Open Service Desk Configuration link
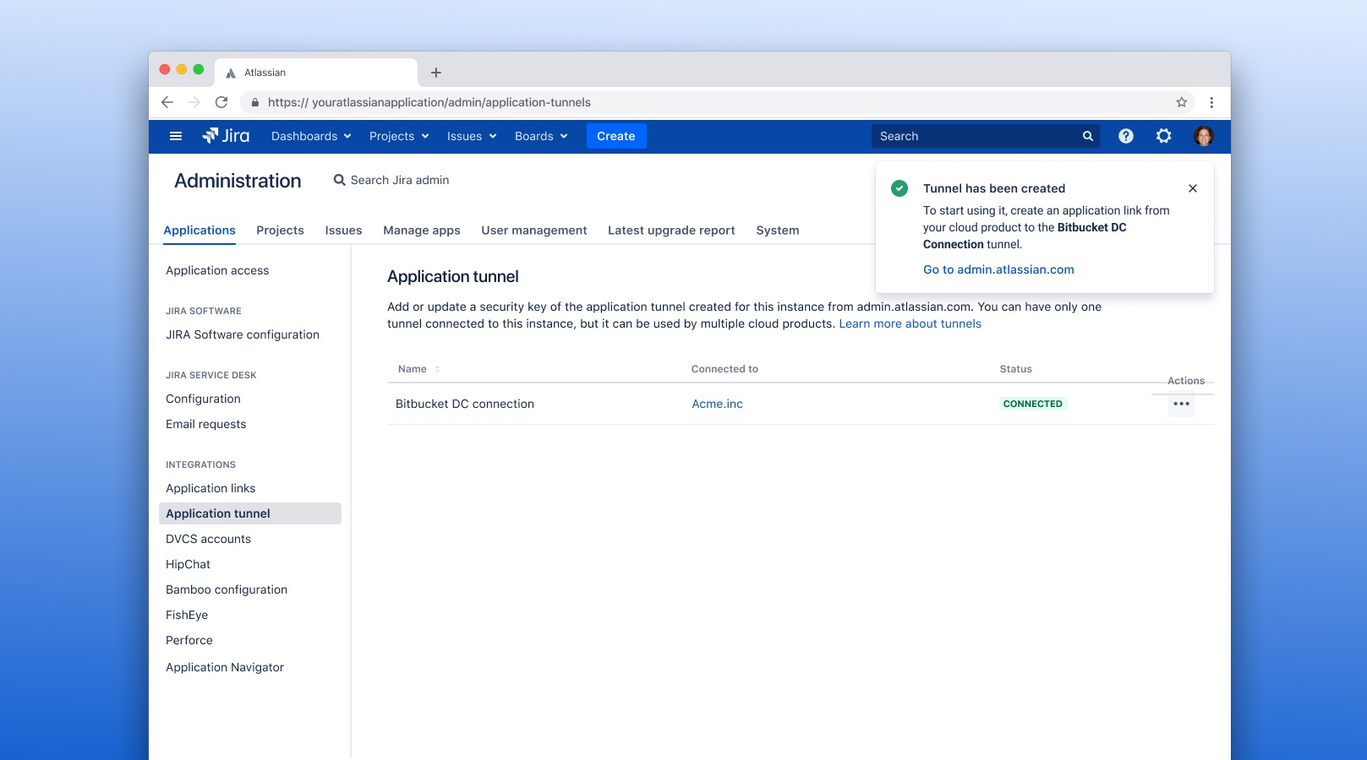 203,399
